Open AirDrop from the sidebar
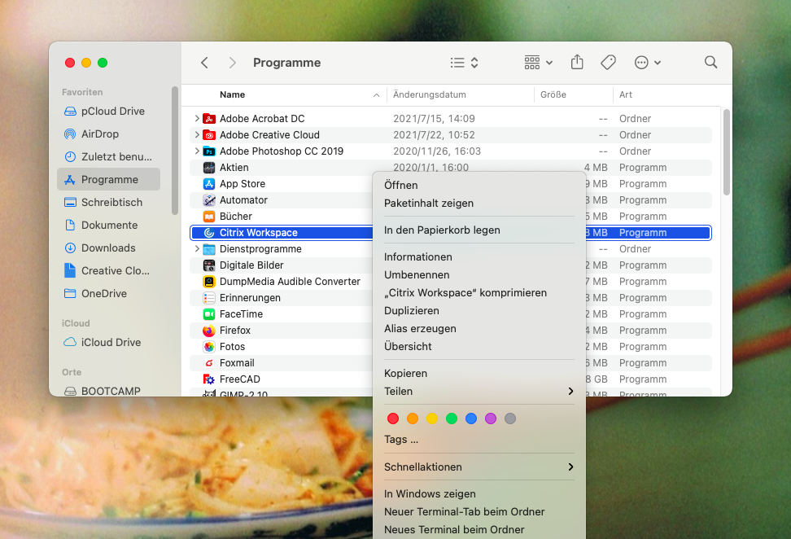This screenshot has height=539, width=791. point(109,134)
